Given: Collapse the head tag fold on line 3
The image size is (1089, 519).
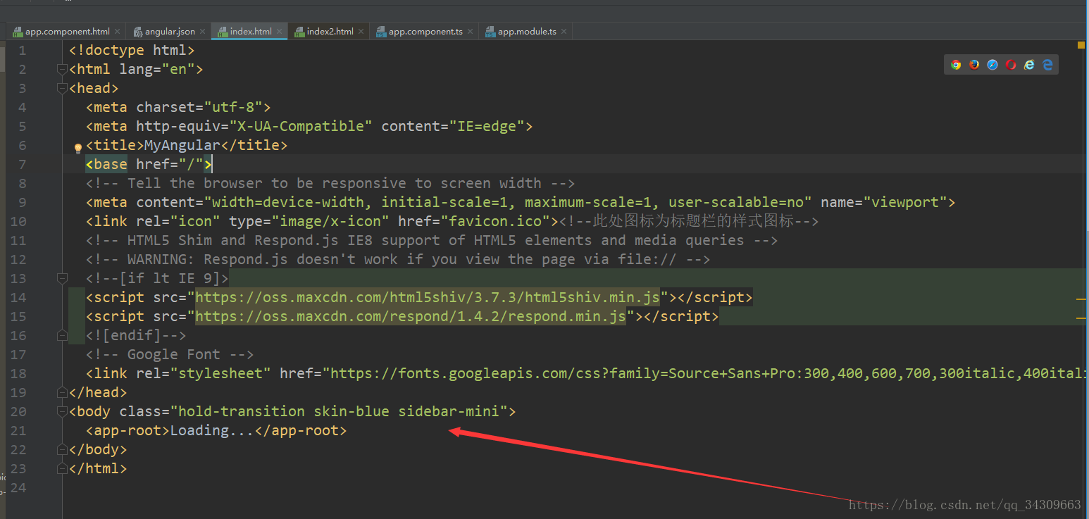Looking at the screenshot, I should tap(62, 88).
